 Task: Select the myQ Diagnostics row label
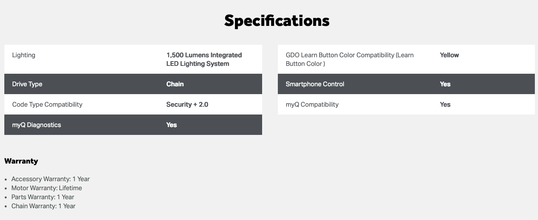point(37,125)
